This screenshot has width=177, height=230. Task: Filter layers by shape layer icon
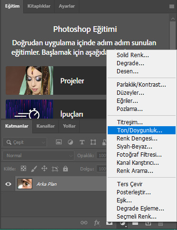(x=93, y=142)
